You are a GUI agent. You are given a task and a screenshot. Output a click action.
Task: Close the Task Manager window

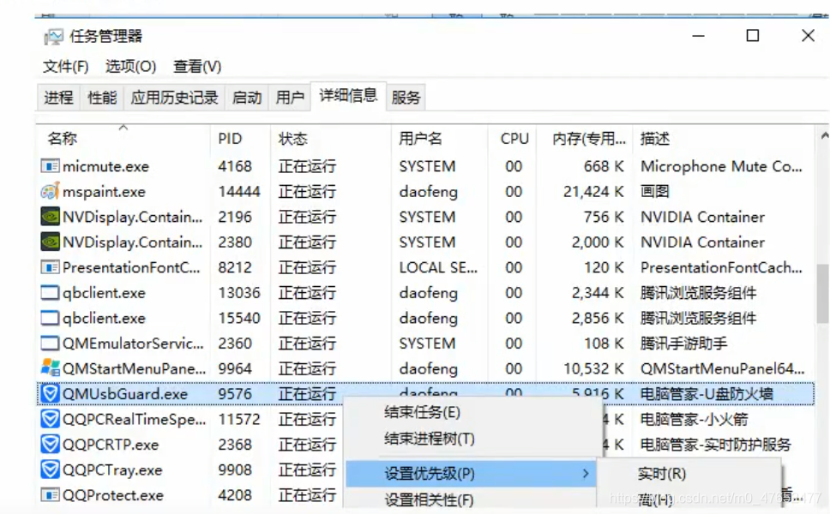pos(808,36)
